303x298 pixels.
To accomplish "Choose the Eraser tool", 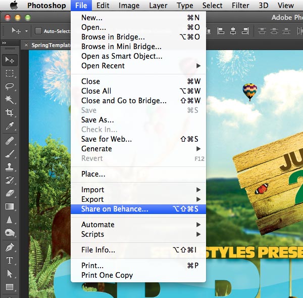I will (9, 193).
